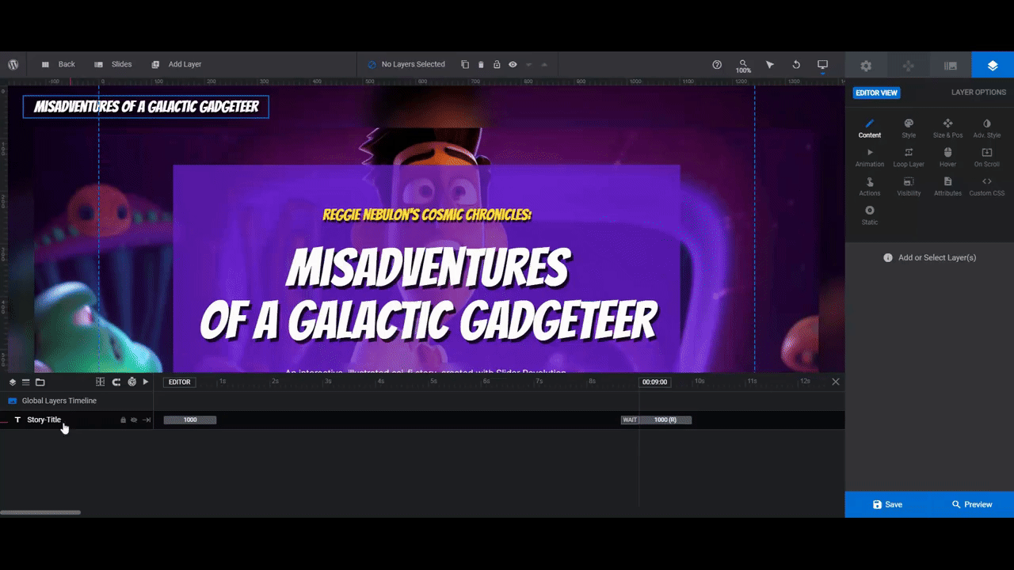Select Story-Title out-animation 1000 (R) frame

665,420
